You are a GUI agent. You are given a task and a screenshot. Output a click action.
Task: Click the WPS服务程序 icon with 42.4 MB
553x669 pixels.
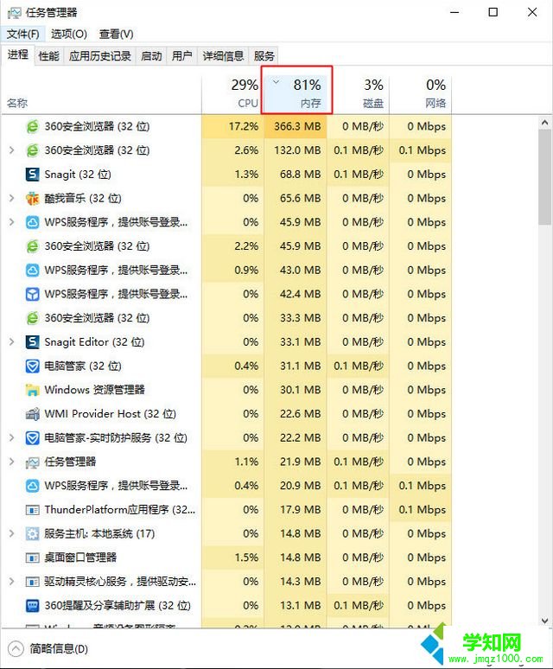pyautogui.click(x=33, y=294)
